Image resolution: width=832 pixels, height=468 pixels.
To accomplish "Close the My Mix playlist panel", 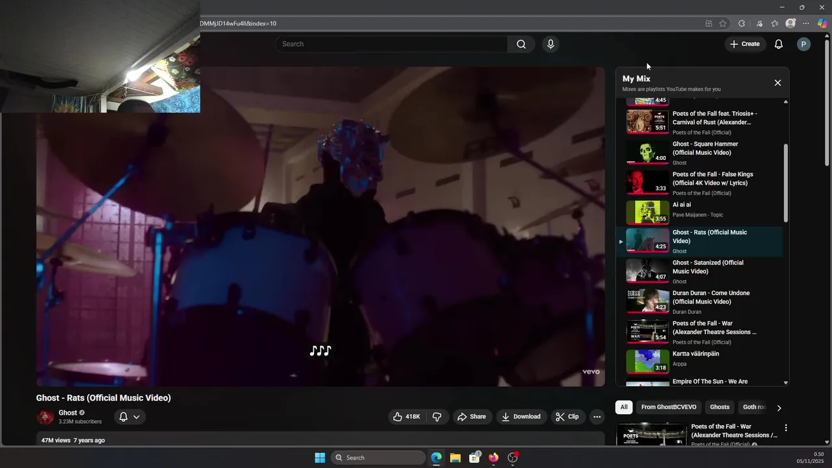I will point(777,83).
